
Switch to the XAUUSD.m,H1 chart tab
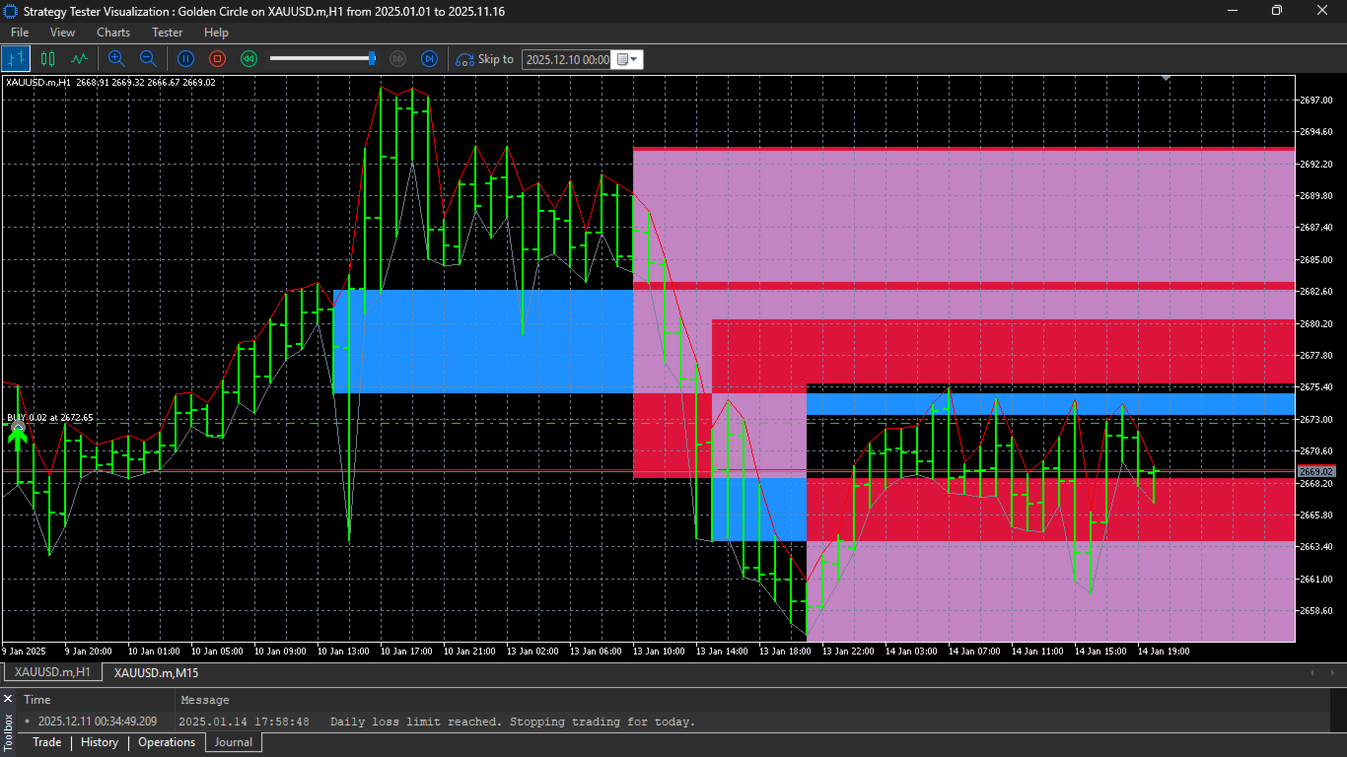(52, 672)
